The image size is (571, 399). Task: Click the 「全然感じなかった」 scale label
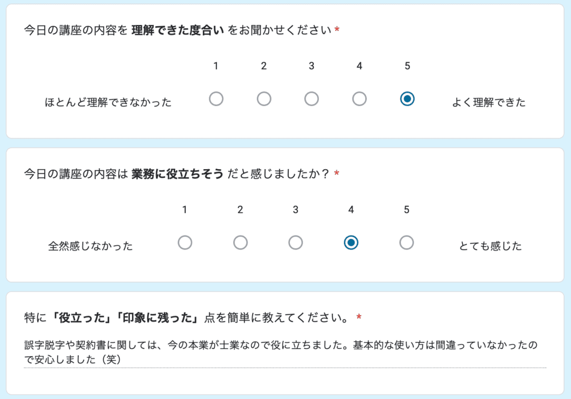(x=89, y=246)
